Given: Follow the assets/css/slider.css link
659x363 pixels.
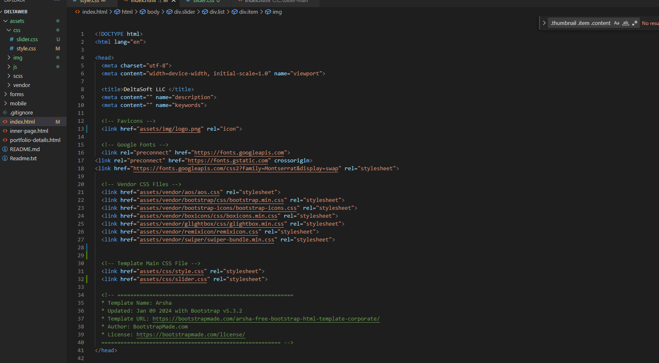Looking at the screenshot, I should (x=173, y=279).
